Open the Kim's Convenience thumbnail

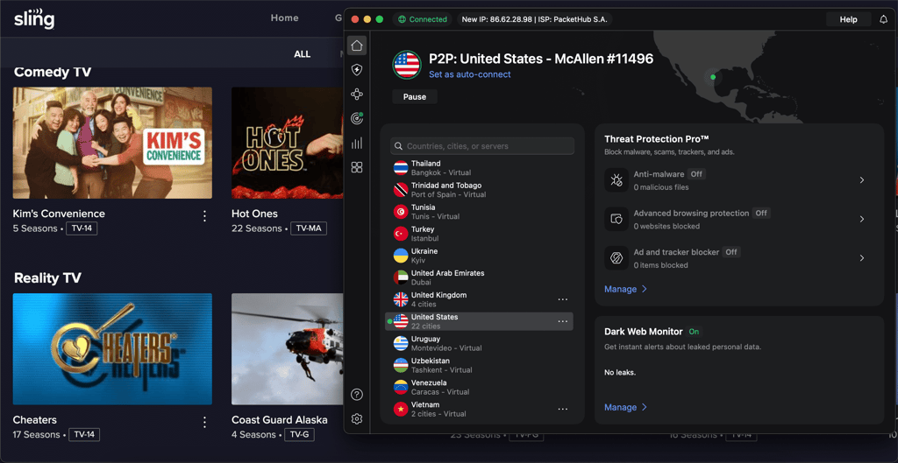point(112,143)
